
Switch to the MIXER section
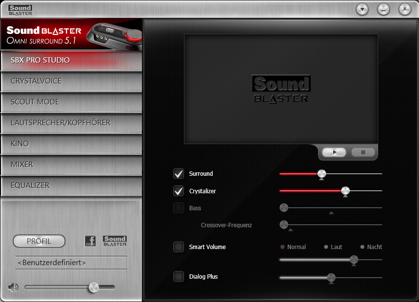pyautogui.click(x=71, y=165)
